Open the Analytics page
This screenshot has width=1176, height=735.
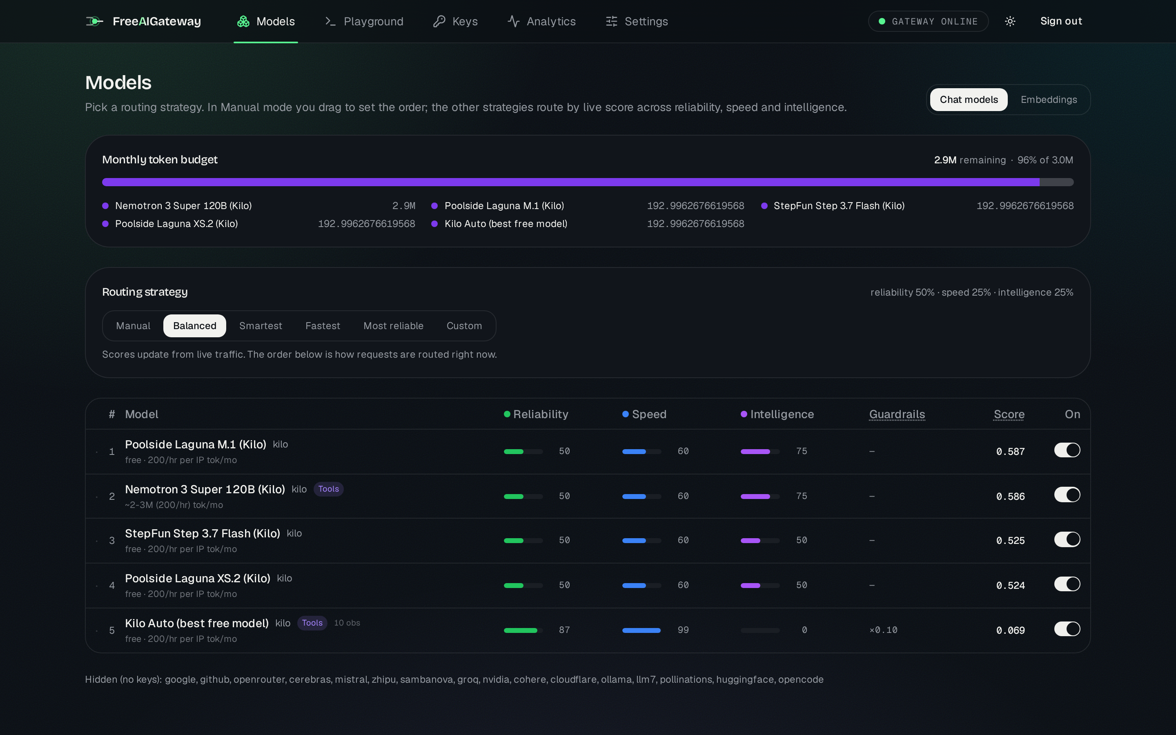(541, 21)
